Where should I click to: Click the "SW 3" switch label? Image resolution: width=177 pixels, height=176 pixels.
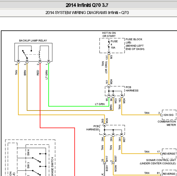[x=28, y=165]
